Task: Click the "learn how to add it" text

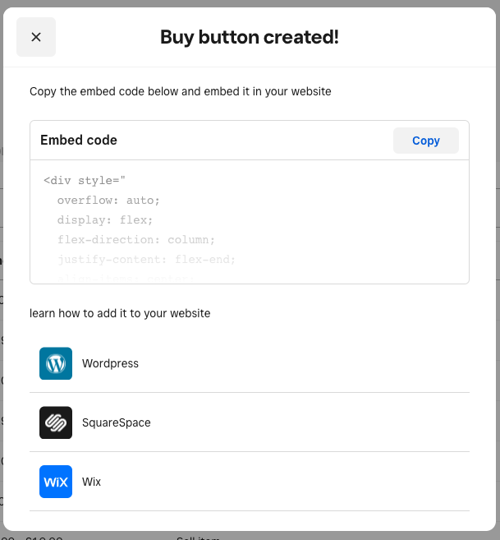Action: 120,313
